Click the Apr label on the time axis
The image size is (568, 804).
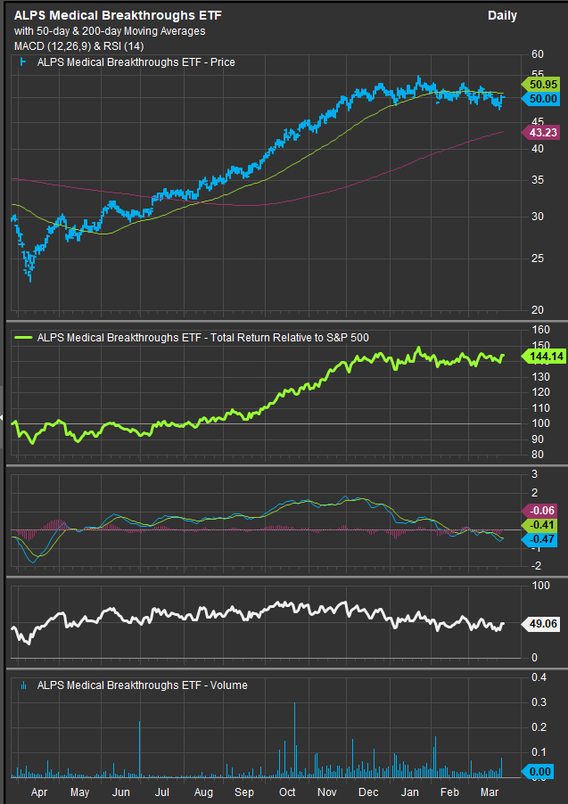[x=40, y=792]
